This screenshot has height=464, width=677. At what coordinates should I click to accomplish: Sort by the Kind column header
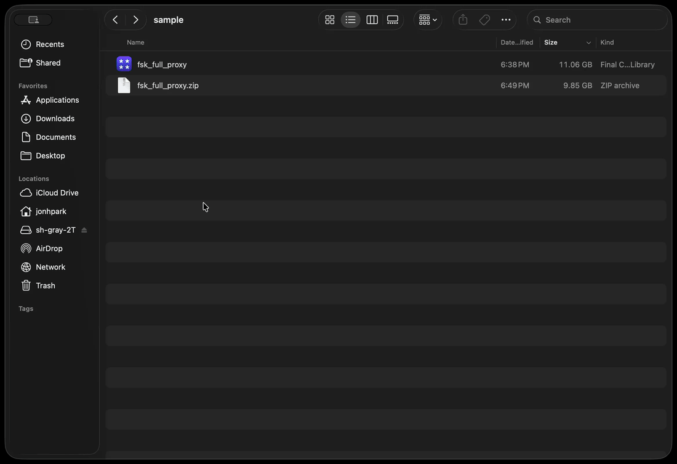(607, 42)
